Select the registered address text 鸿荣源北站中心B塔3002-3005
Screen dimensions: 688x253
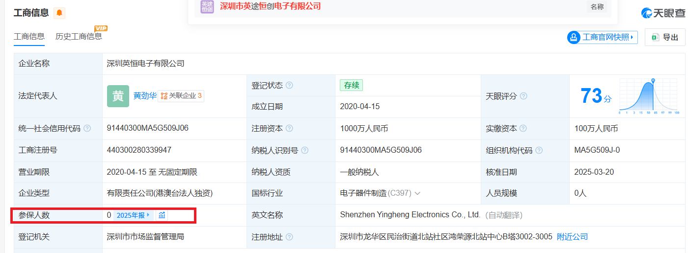pyautogui.click(x=497, y=237)
